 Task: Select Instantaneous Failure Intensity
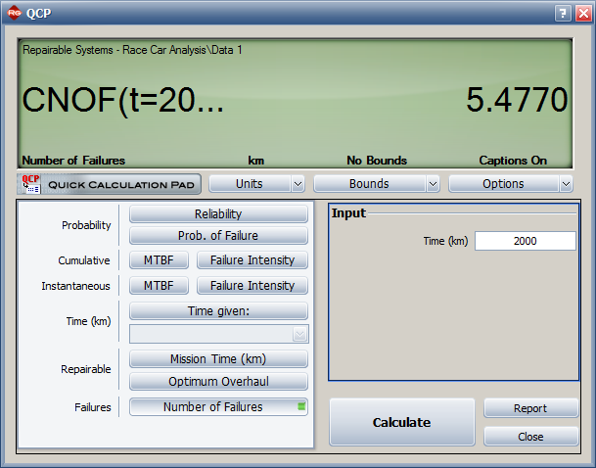pos(252,286)
